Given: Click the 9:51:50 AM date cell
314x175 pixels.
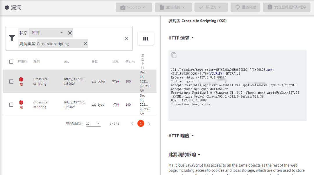Looking at the screenshot, I should [145, 82].
